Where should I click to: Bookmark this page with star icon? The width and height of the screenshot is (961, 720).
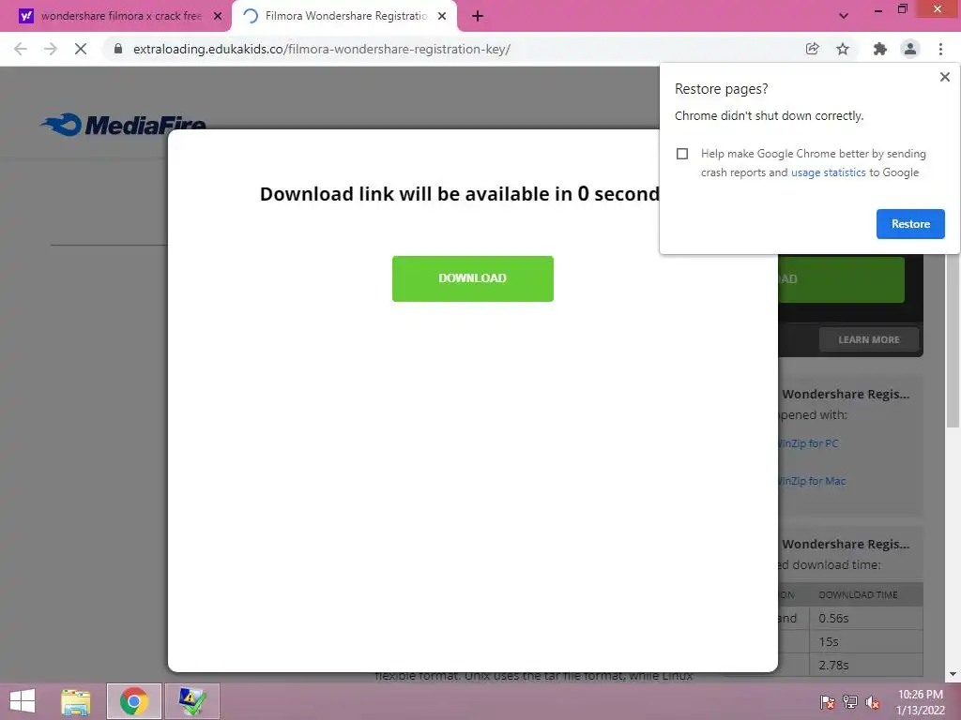(x=843, y=49)
